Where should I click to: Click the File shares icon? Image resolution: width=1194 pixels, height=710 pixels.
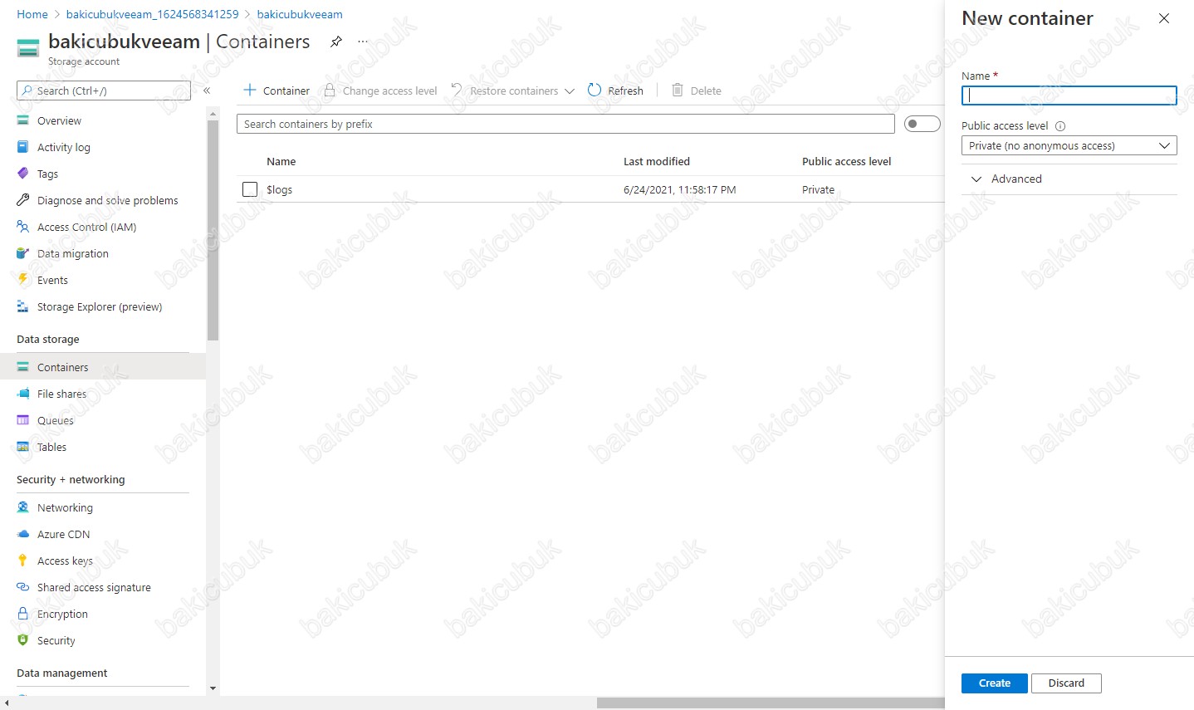point(23,394)
